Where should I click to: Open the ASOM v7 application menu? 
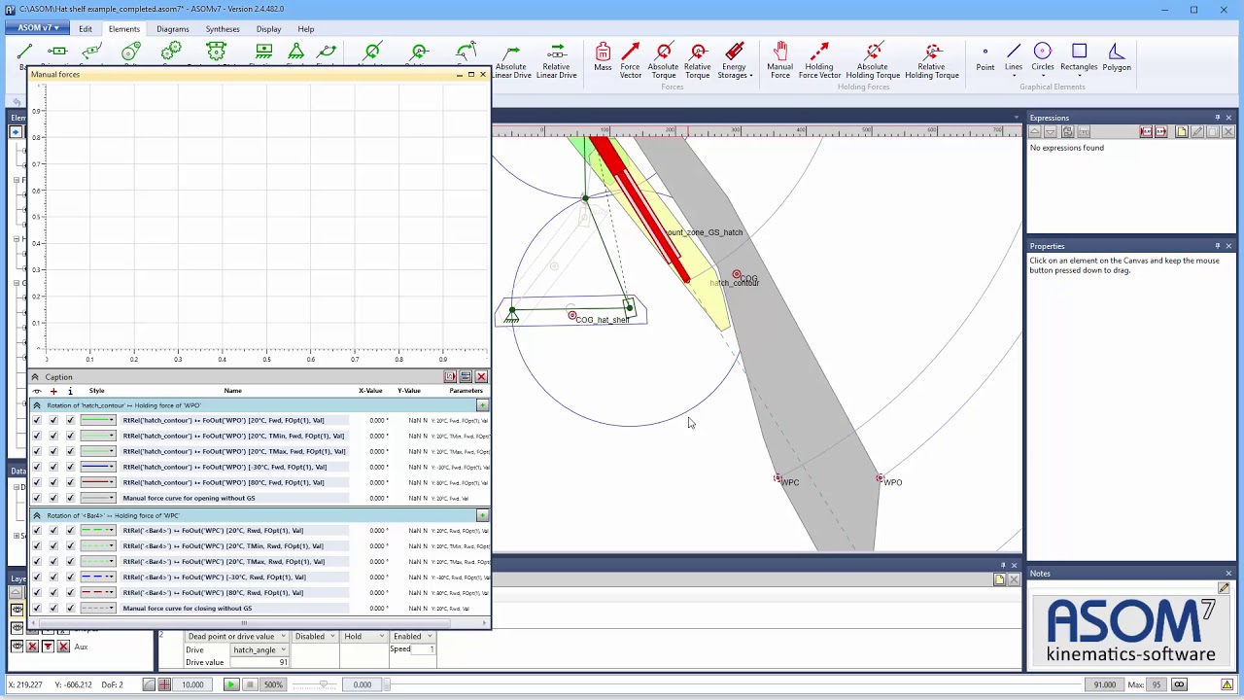38,28
